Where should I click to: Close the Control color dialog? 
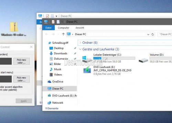click(31, 47)
